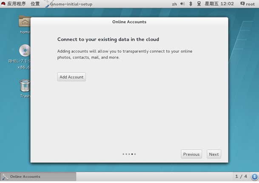Click the Online Accounts window title

(129, 22)
